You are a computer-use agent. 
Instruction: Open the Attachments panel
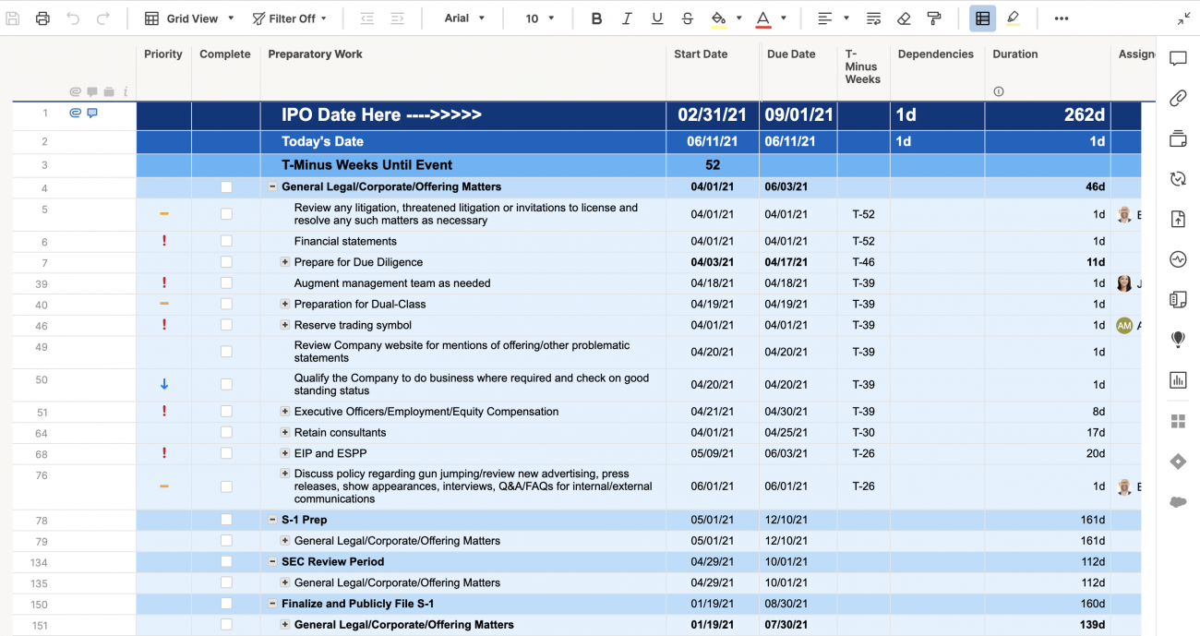1178,99
